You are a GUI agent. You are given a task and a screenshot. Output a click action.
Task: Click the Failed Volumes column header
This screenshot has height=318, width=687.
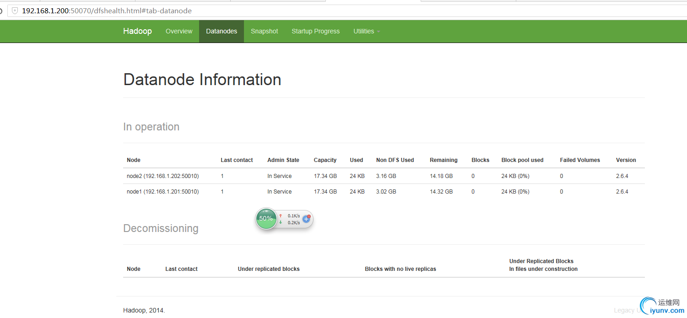coord(580,160)
